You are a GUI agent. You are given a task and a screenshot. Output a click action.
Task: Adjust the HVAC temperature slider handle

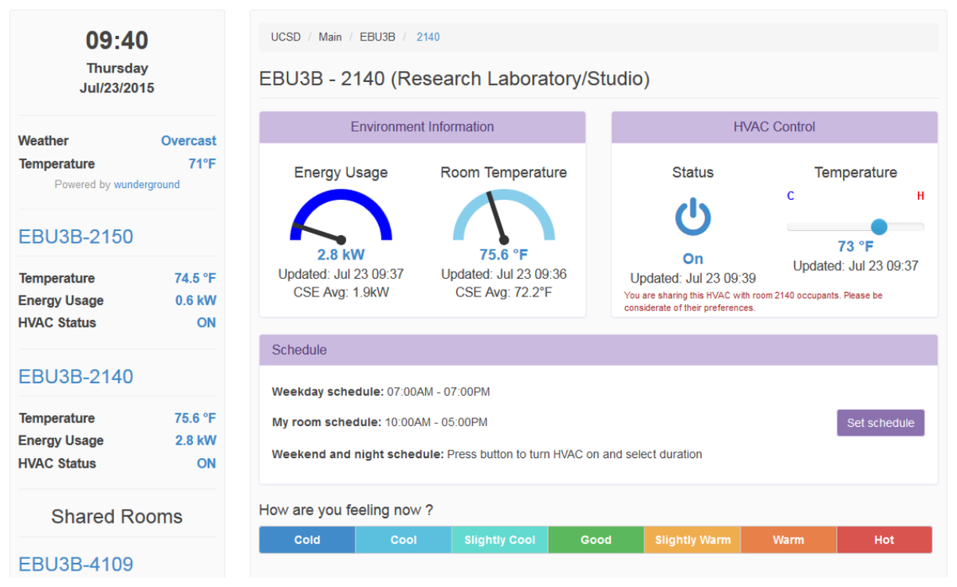coord(879,226)
